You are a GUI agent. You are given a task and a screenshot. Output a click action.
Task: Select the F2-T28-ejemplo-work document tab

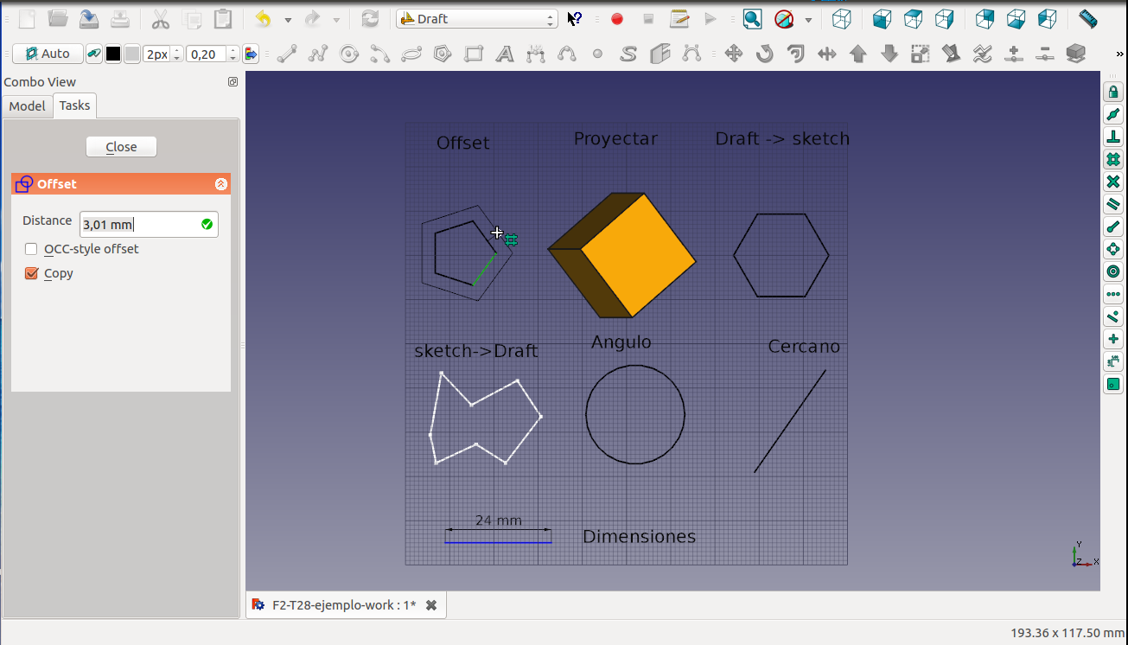(x=343, y=605)
